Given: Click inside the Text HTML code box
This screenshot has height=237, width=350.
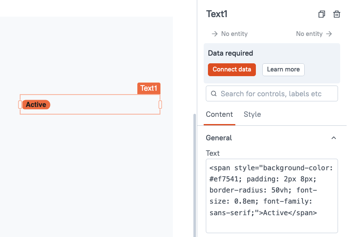Looking at the screenshot, I should 272,196.
